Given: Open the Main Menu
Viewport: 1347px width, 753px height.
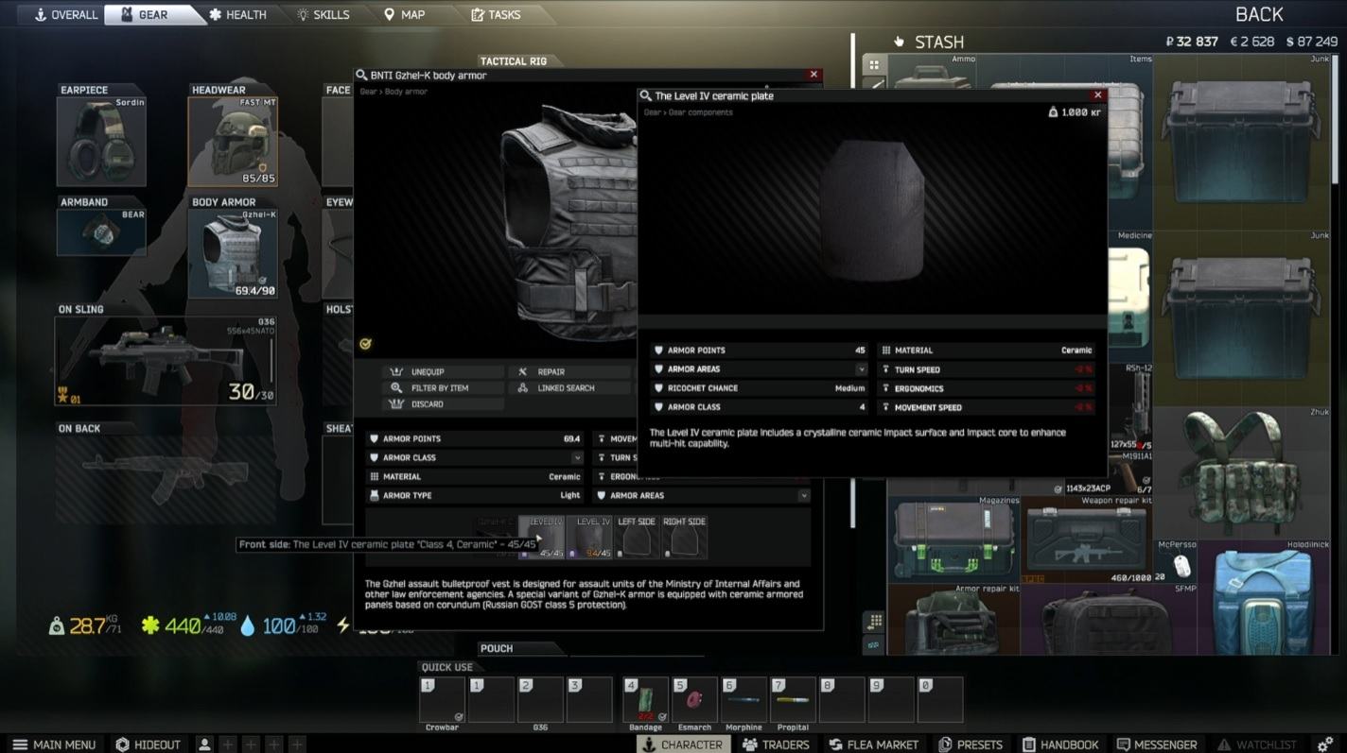Looking at the screenshot, I should click(x=55, y=744).
